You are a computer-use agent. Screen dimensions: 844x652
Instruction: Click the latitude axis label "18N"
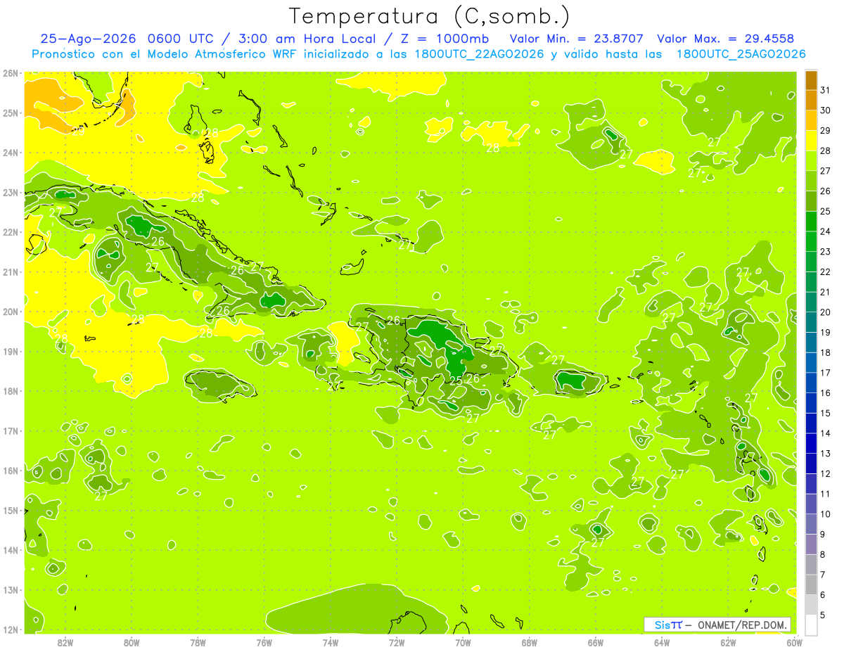(x=10, y=391)
